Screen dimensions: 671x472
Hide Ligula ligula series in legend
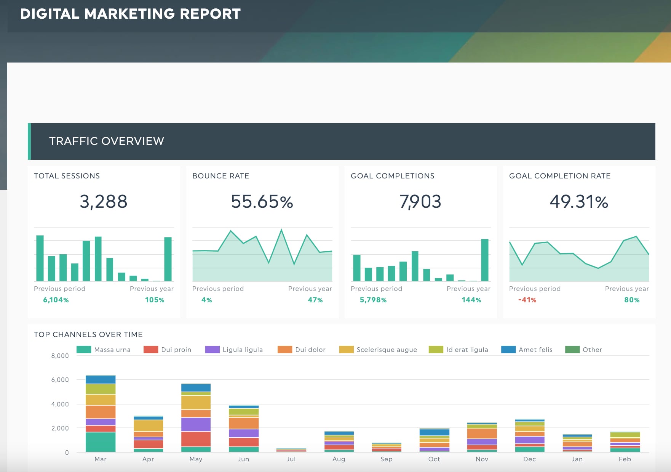[x=234, y=350]
